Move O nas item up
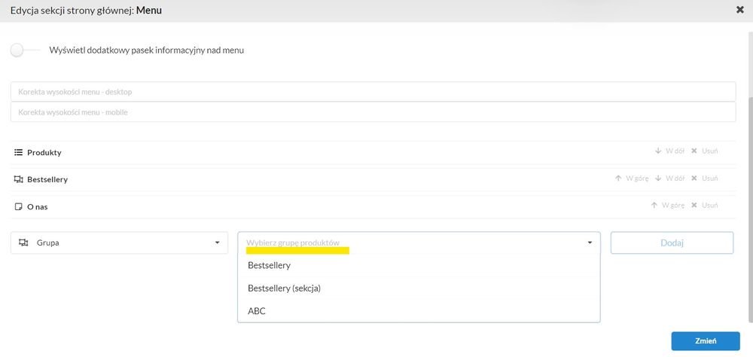This screenshot has width=753, height=357. pos(667,205)
